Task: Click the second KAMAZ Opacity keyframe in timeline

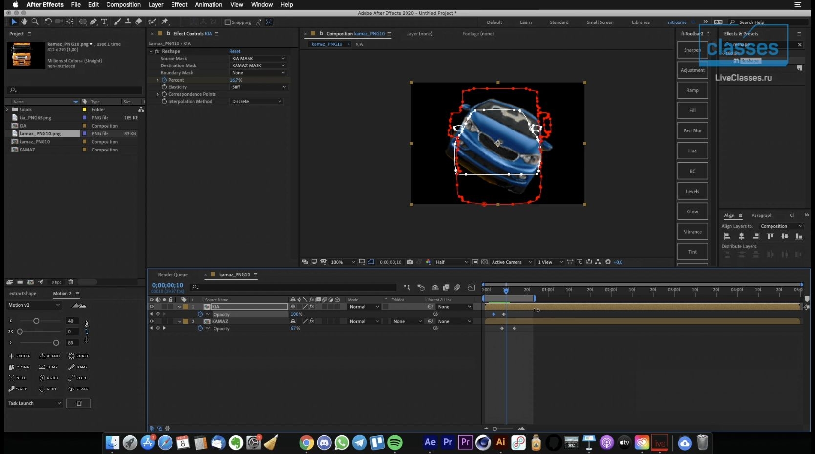Action: [x=514, y=328]
